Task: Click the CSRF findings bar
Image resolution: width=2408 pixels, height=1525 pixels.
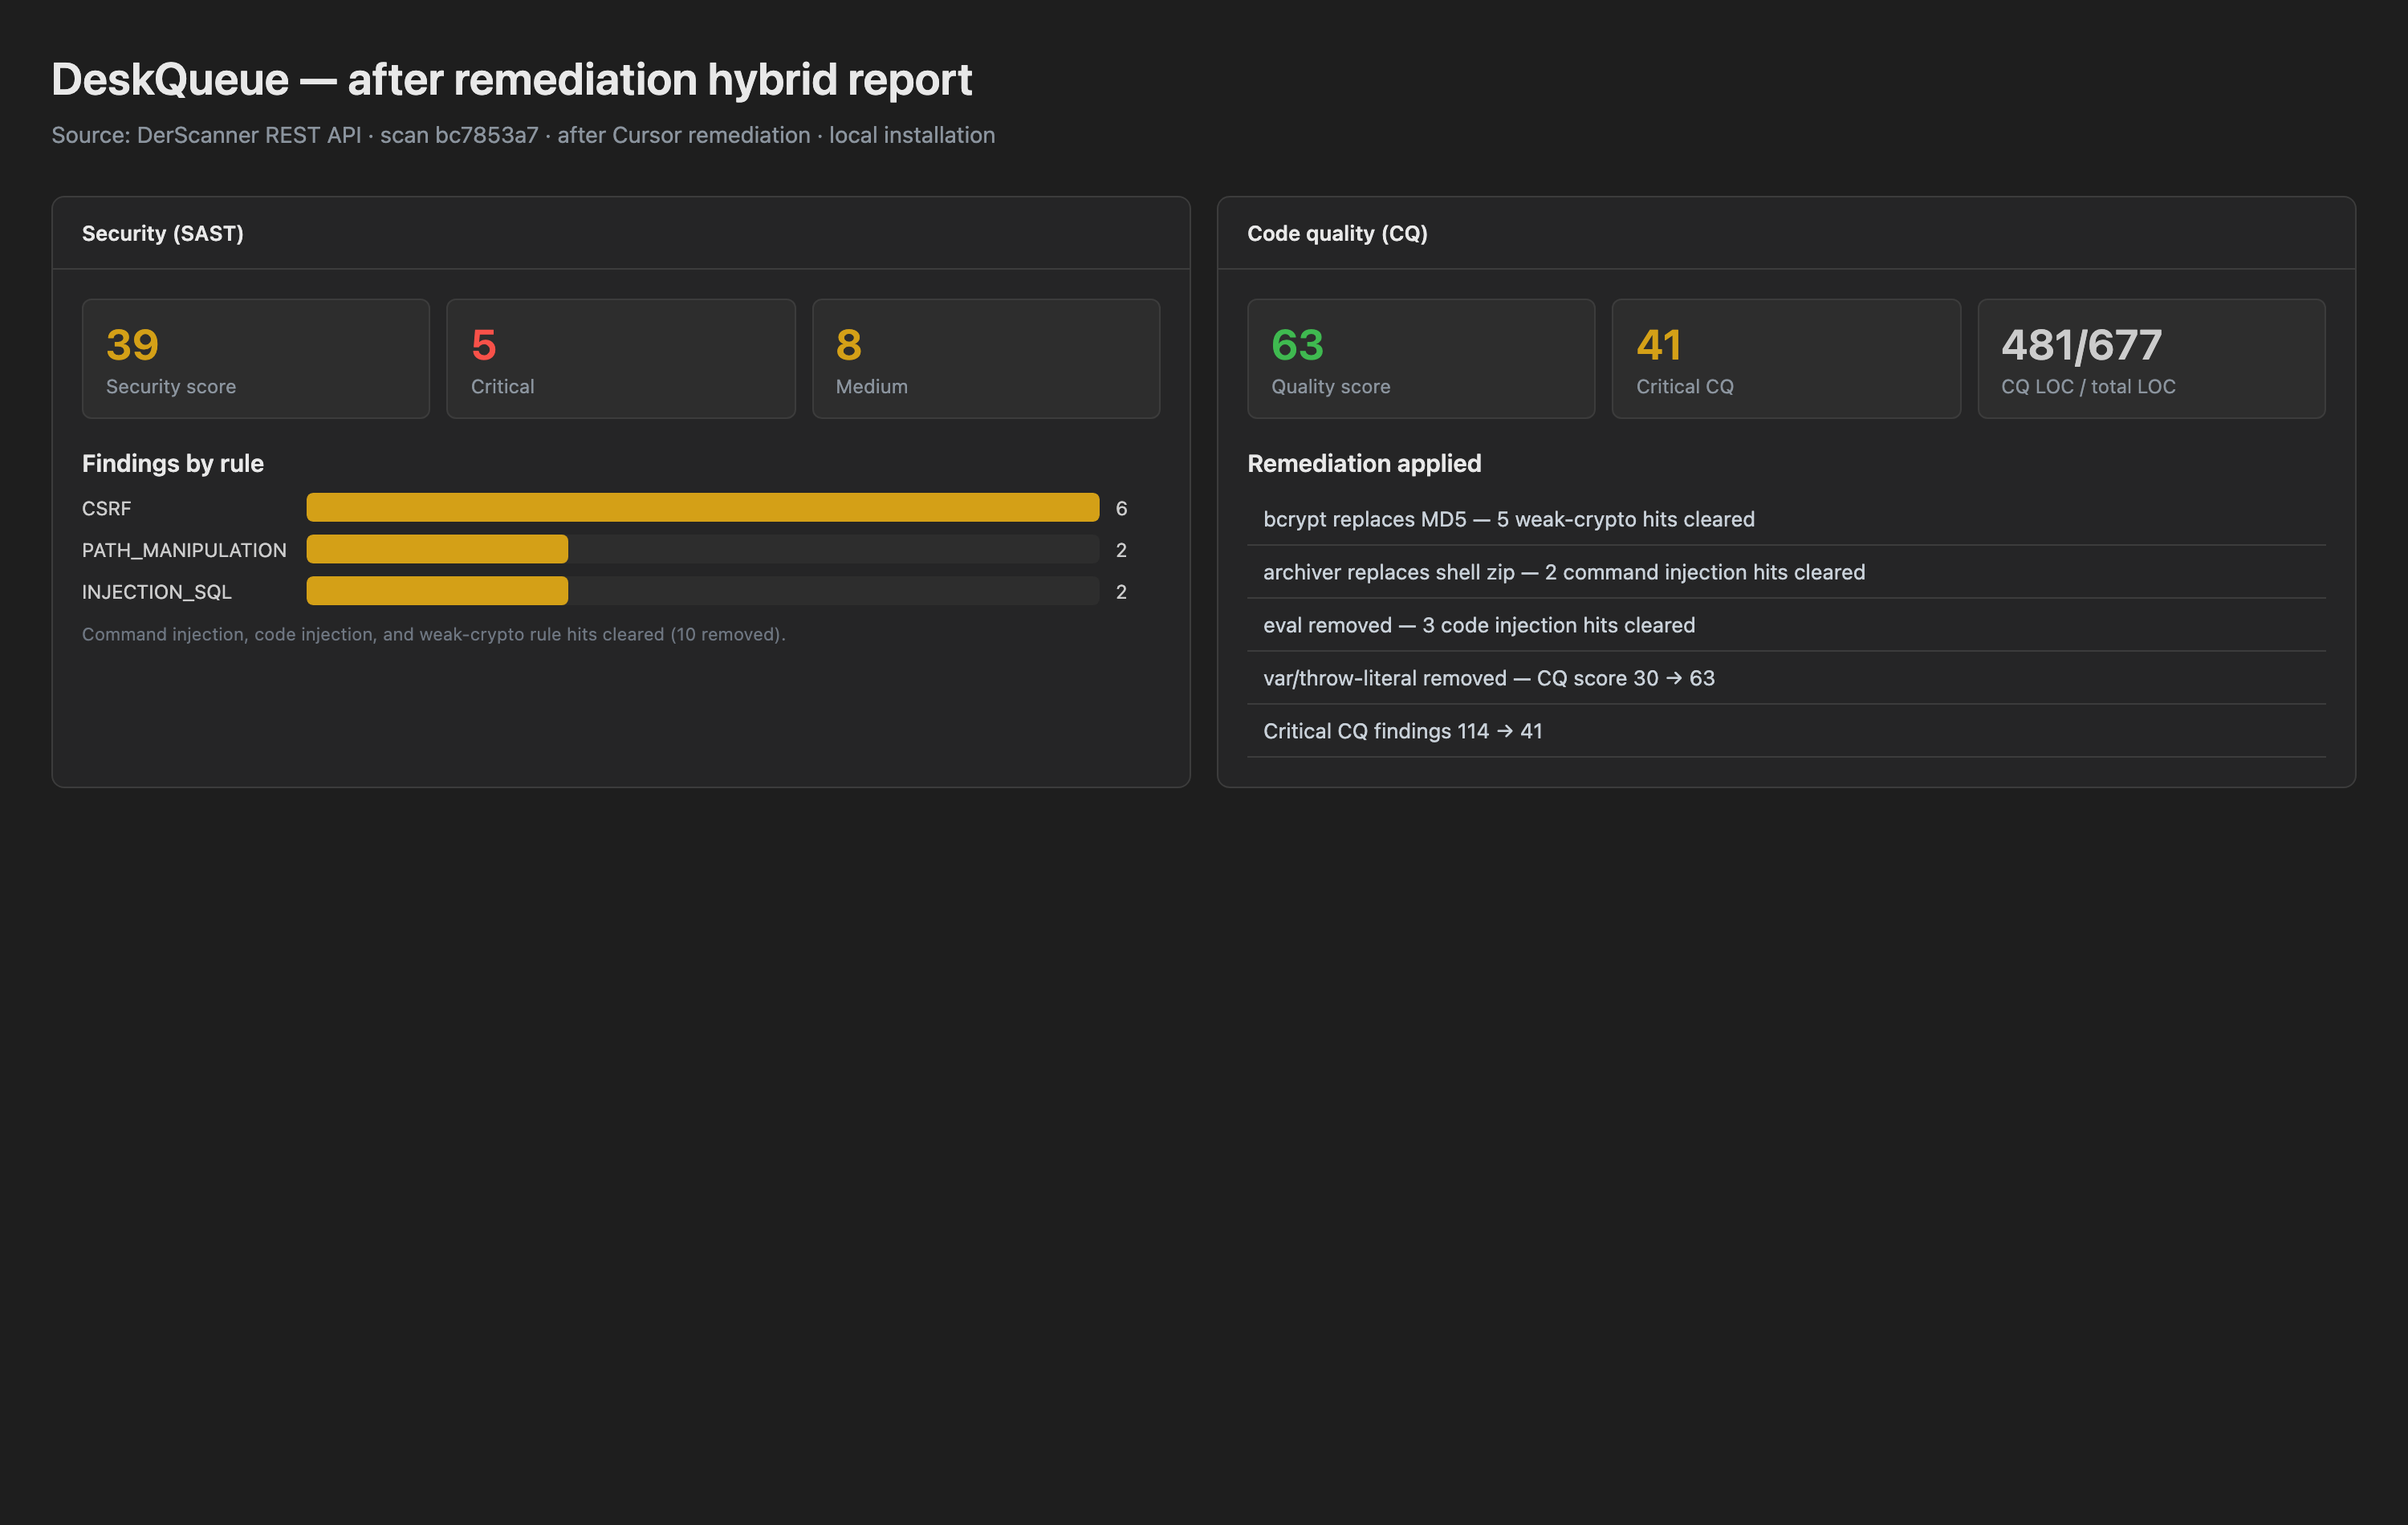Action: pos(703,507)
